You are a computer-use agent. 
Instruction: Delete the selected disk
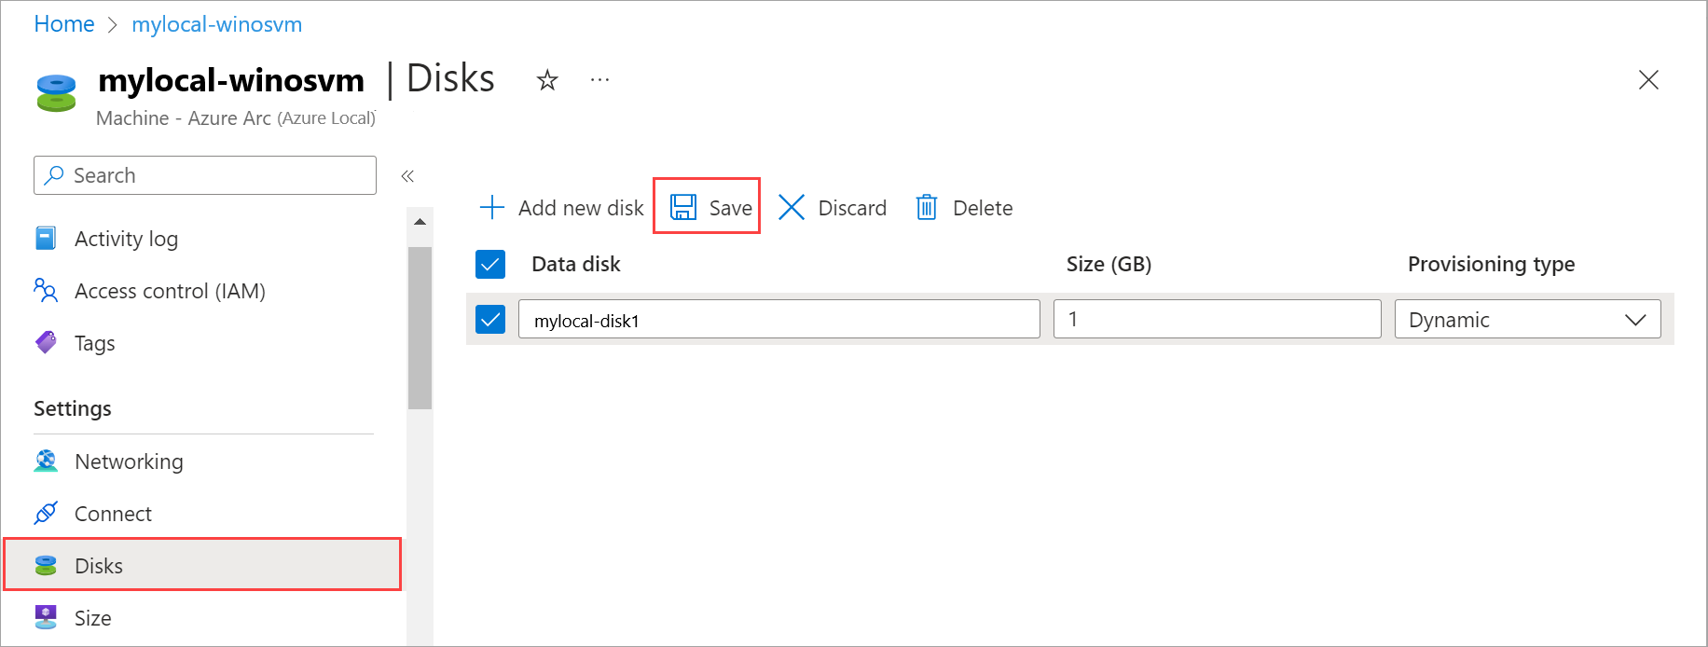[964, 207]
